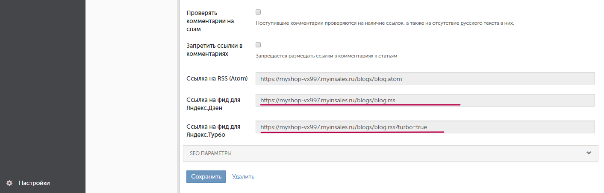The width and height of the screenshot is (604, 193).
Task: Open the Настройки sidebar menu item
Action: [34, 183]
